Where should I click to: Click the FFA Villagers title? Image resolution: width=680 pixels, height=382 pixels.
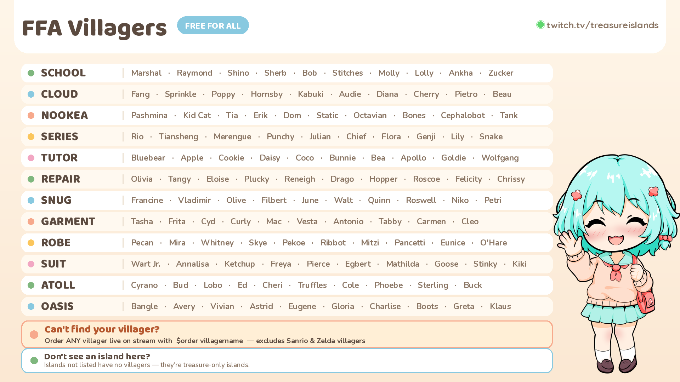click(x=94, y=28)
